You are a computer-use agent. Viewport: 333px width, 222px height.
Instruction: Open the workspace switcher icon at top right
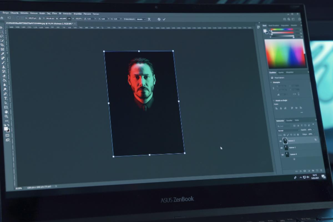tap(293, 19)
